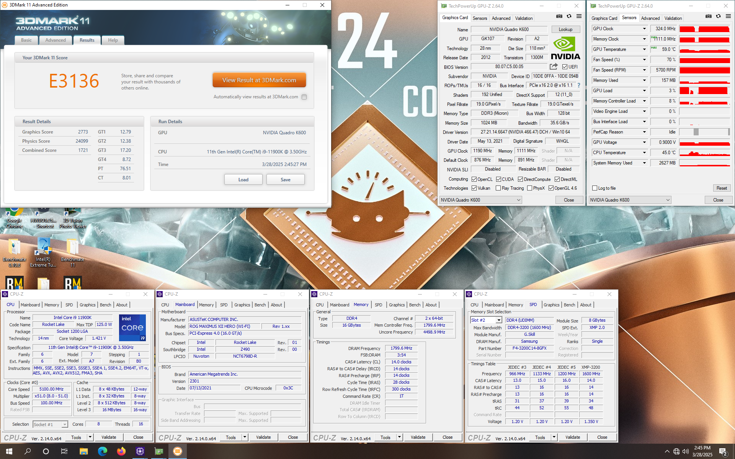Toggle the DirectCompute checkbox

tap(520, 179)
